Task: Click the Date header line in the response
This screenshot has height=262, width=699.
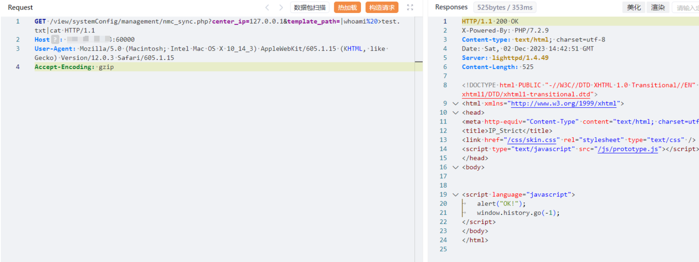Action: click(x=528, y=49)
